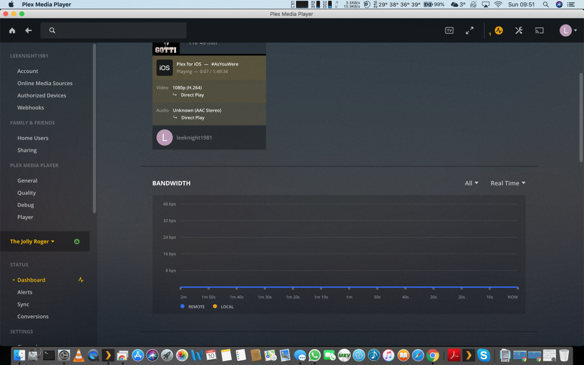Image resolution: width=584 pixels, height=365 pixels.
Task: Open Webhooks settings
Action: 30,107
